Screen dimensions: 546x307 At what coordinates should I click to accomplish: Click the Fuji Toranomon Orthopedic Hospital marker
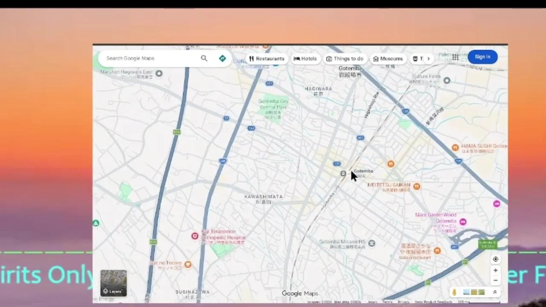point(195,236)
